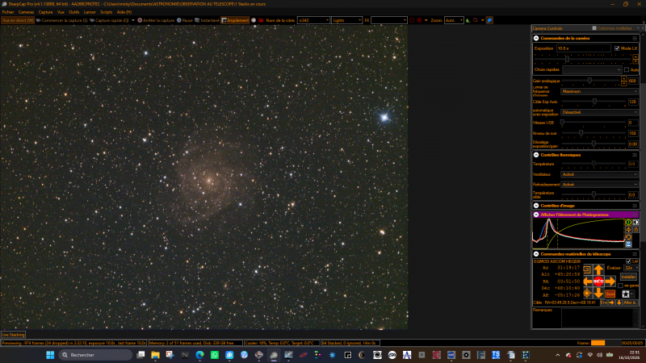The width and height of the screenshot is (646, 363).
Task: Open the Choix rapides dropdown
Action: tap(592, 69)
